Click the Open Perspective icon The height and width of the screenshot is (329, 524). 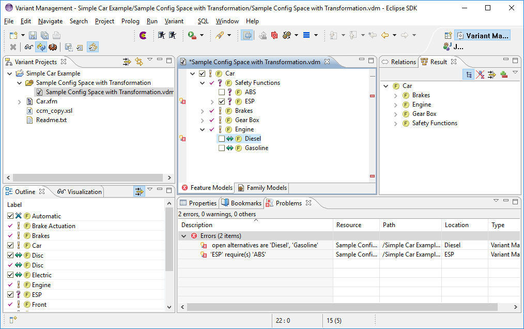tap(448, 36)
